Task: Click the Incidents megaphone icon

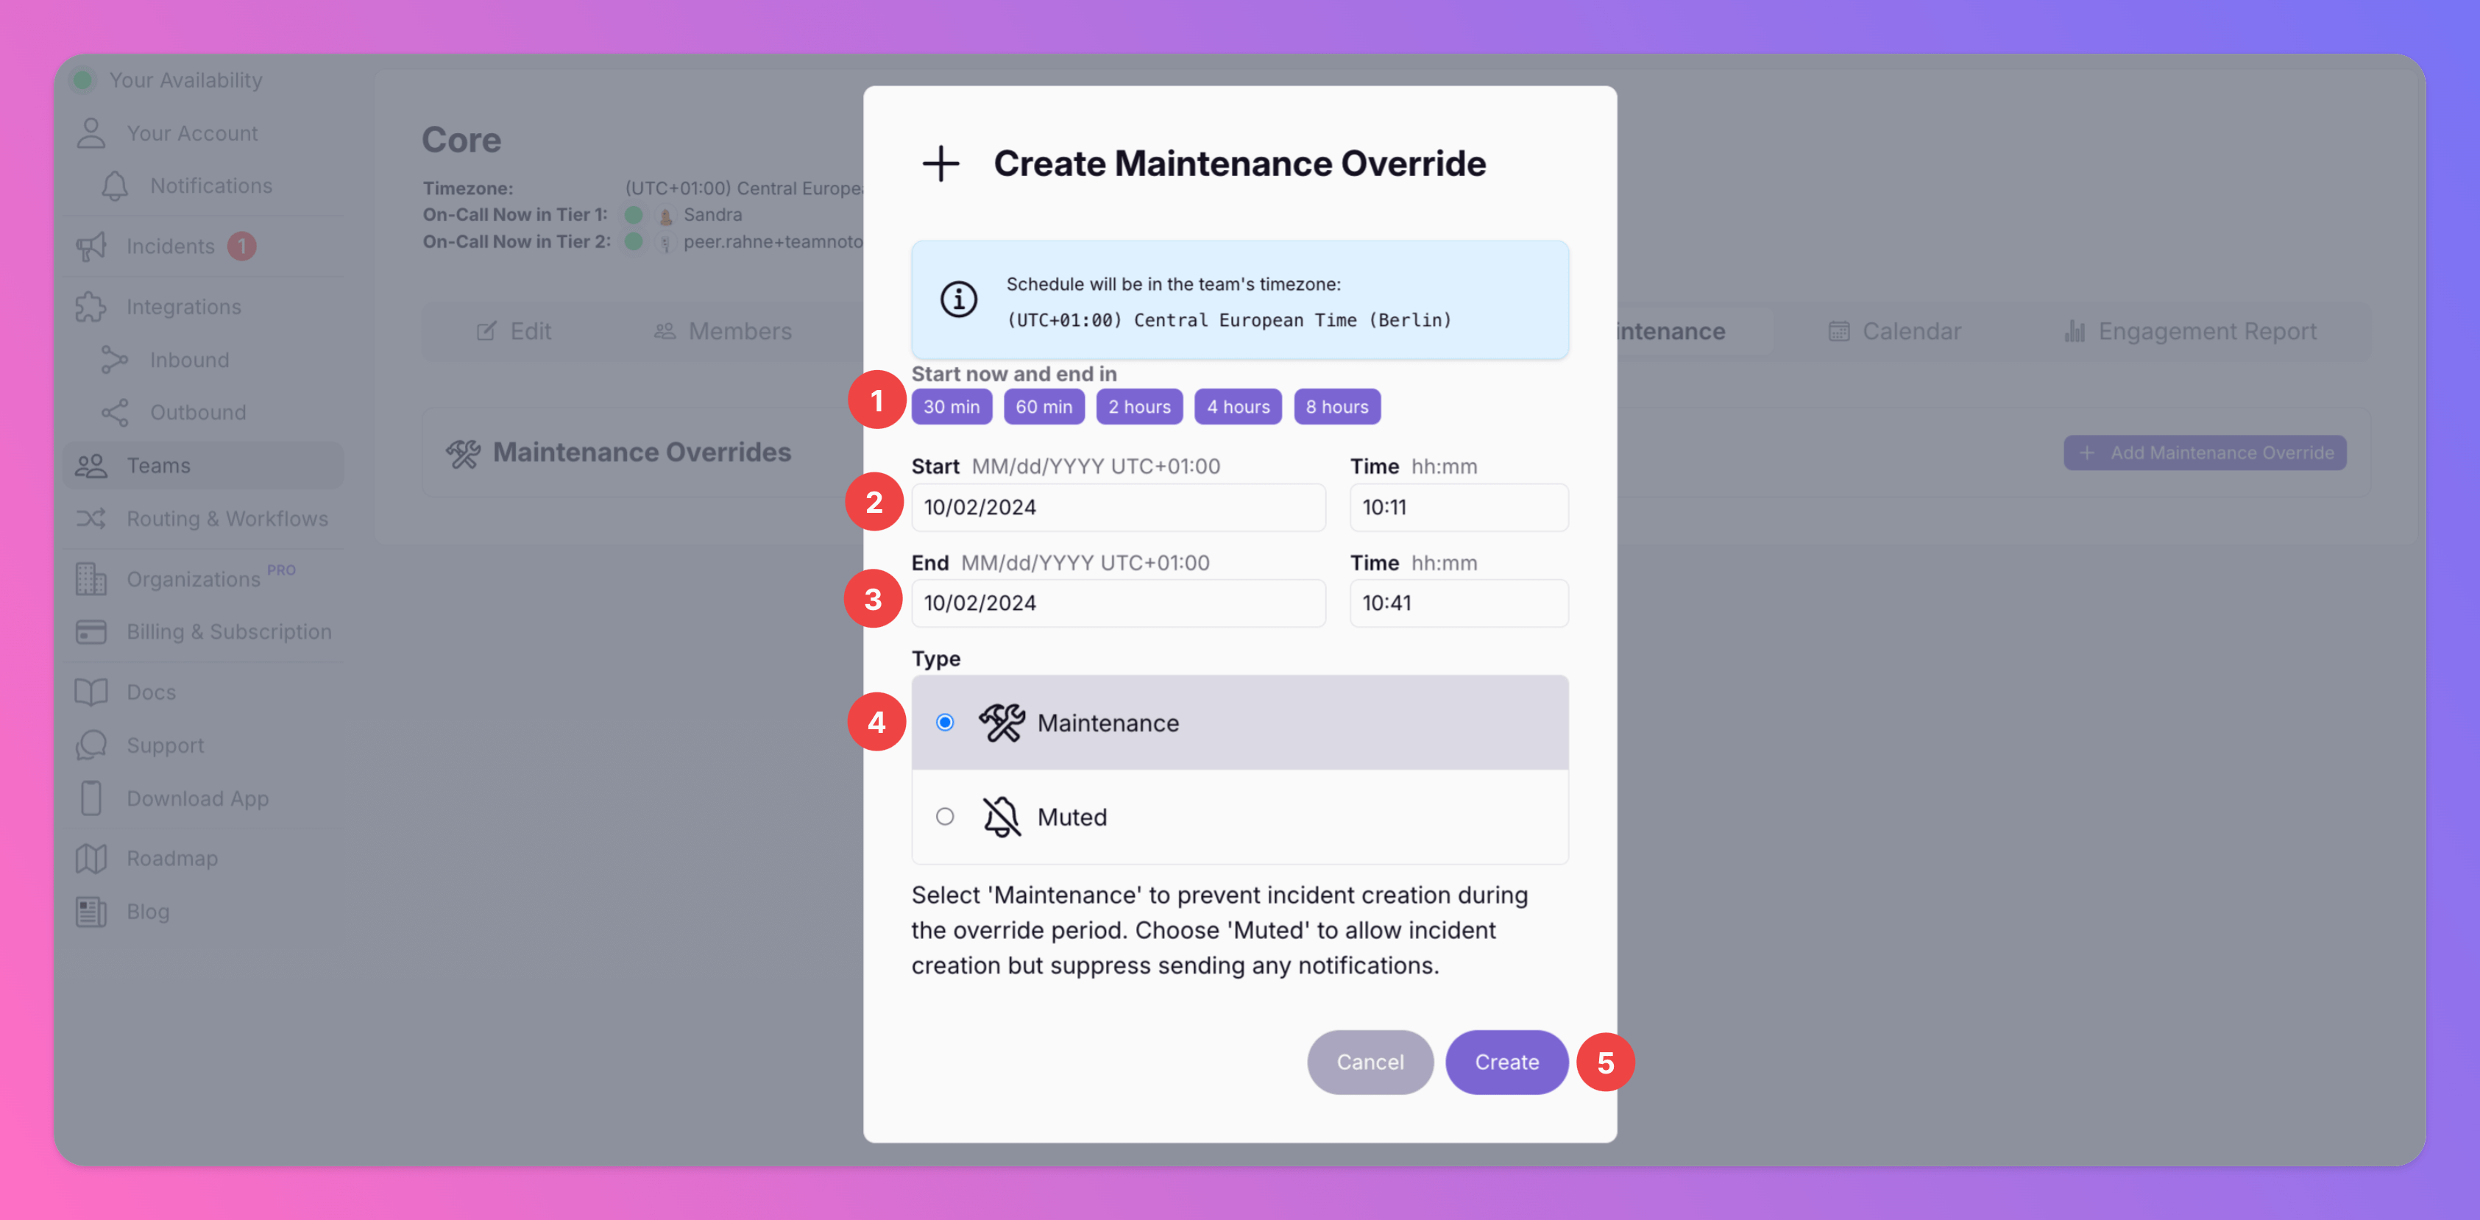Action: point(91,247)
